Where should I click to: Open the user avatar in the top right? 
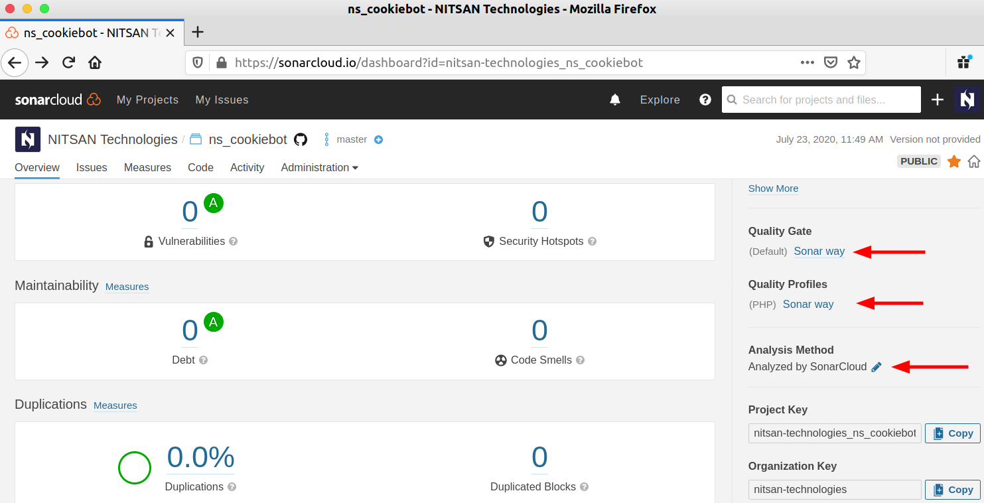pyautogui.click(x=967, y=100)
